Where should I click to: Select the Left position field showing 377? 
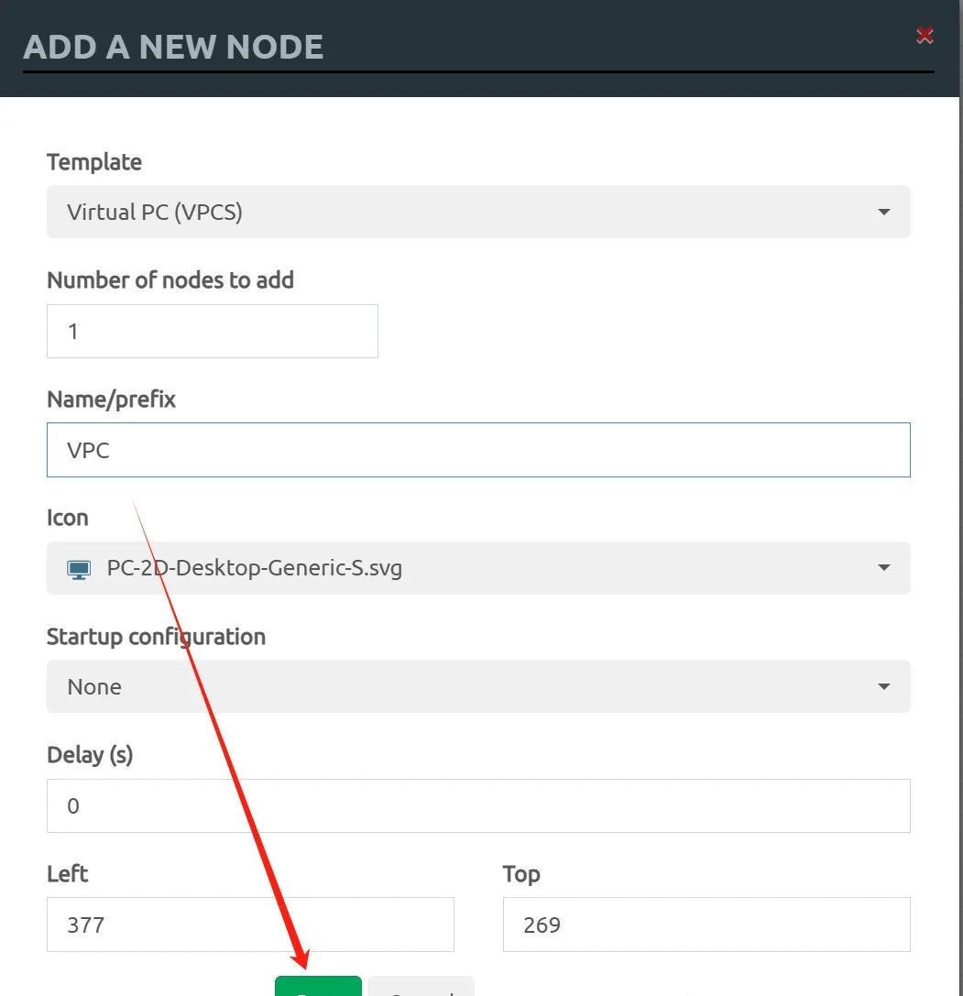pos(250,925)
